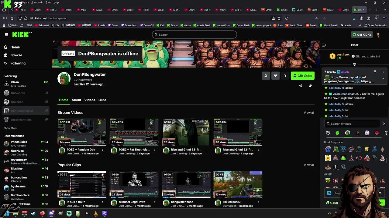Image resolution: width=389 pixels, height=218 pixels.
Task: Open Steam from the taskbar
Action: [x=33, y=213]
